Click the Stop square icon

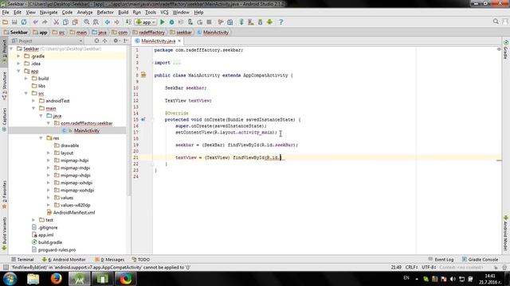point(209,22)
